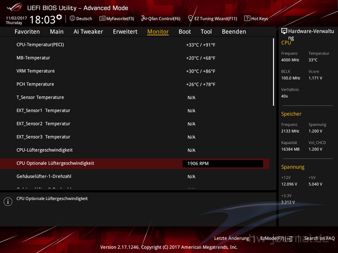Click the settings list scrollbar
Screen dimensions: 338x253
(x=273, y=72)
